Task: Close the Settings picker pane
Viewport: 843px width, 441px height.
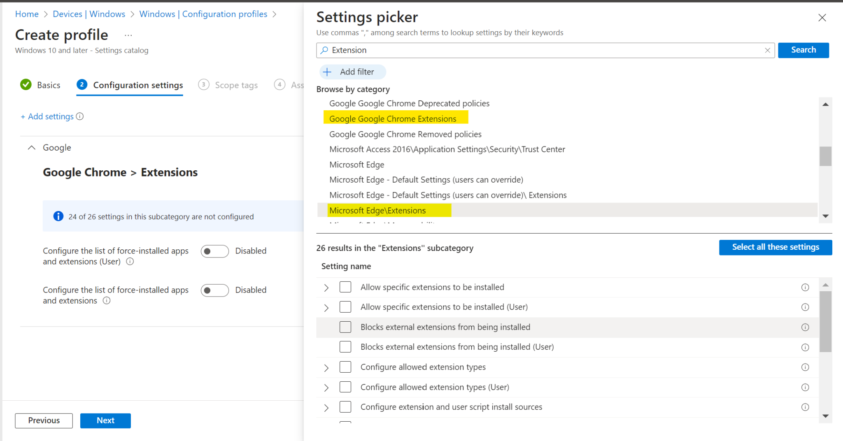Action: point(822,18)
